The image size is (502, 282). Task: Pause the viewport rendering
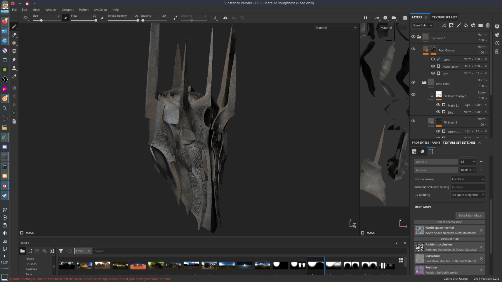coord(366,18)
